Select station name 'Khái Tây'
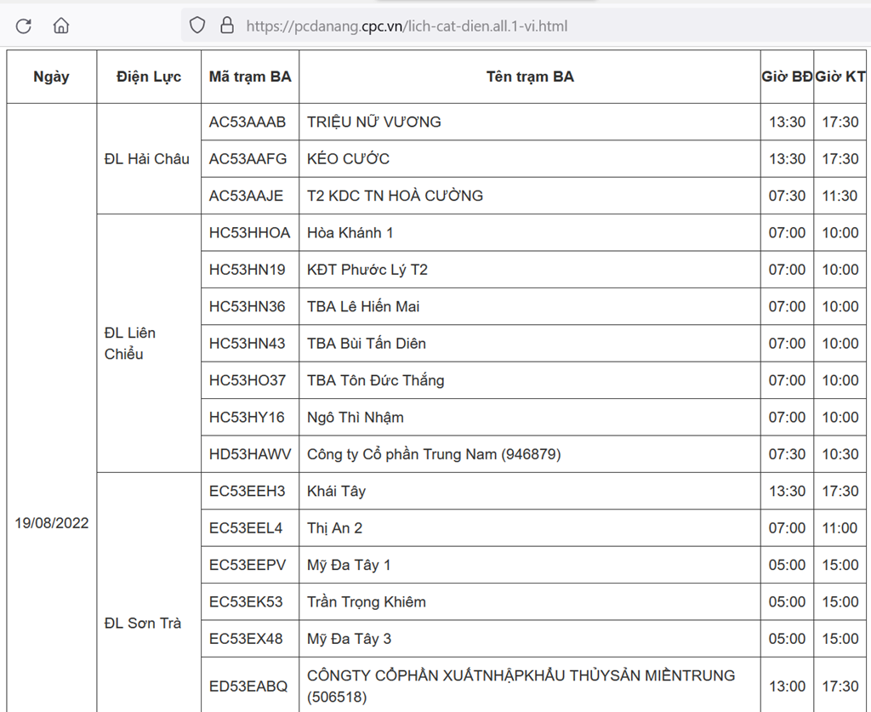This screenshot has height=712, width=871. (x=337, y=491)
